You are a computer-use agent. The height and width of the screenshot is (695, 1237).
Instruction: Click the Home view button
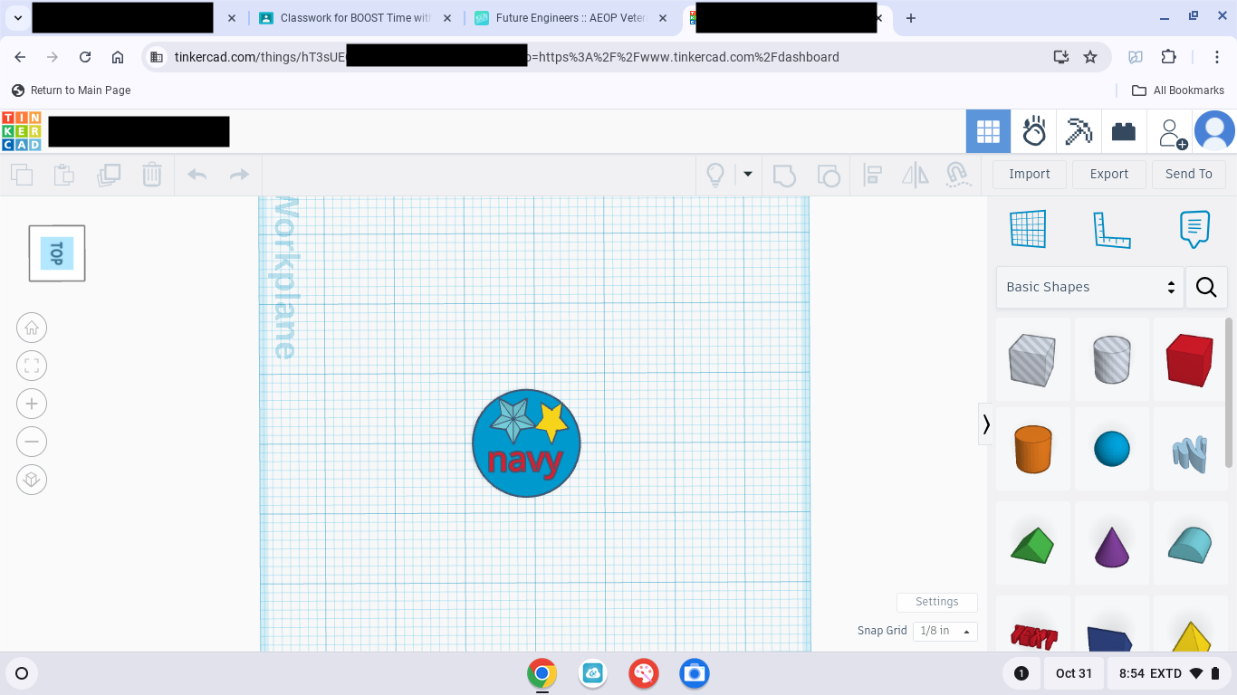[x=32, y=328]
